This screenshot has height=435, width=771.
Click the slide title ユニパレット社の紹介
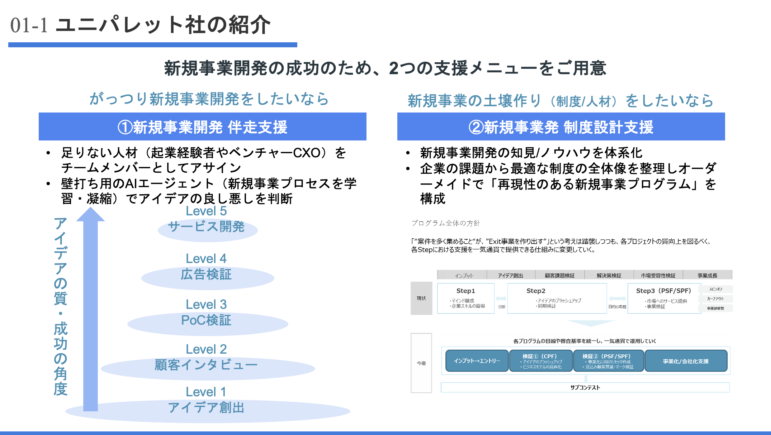[x=163, y=25]
